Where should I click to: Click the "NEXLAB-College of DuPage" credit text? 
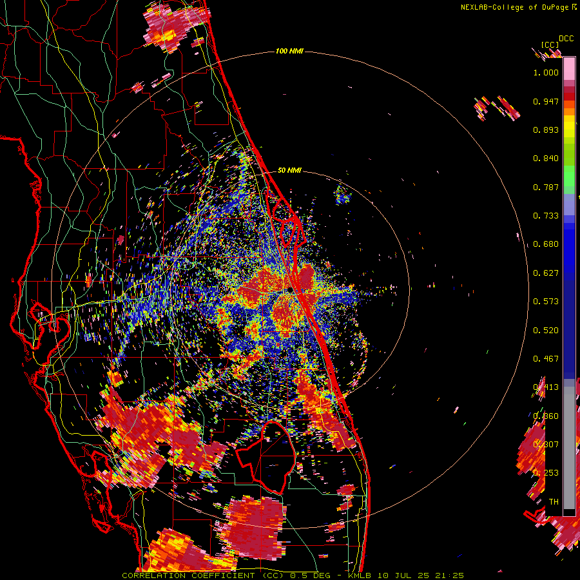[515, 7]
